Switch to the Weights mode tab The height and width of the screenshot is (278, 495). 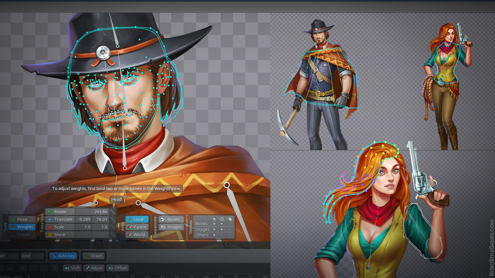click(22, 227)
